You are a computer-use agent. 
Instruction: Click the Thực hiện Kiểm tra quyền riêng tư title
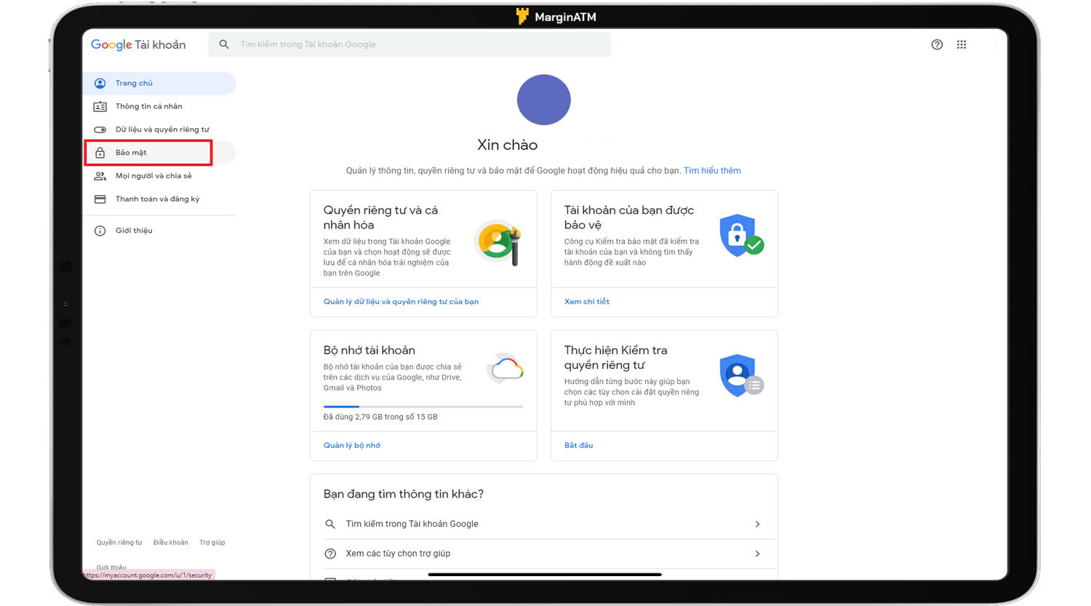[615, 358]
